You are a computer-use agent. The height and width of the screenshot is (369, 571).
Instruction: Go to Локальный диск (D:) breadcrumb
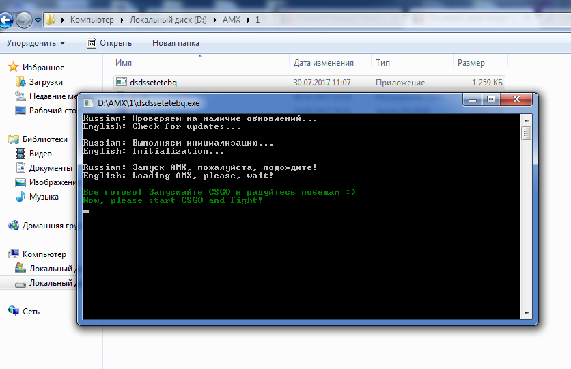coord(168,20)
